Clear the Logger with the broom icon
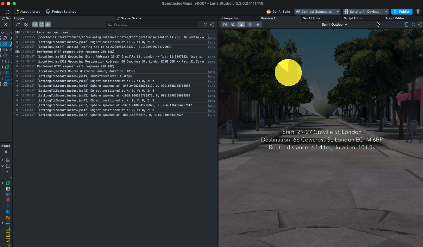The image size is (423, 247). (x=18, y=24)
